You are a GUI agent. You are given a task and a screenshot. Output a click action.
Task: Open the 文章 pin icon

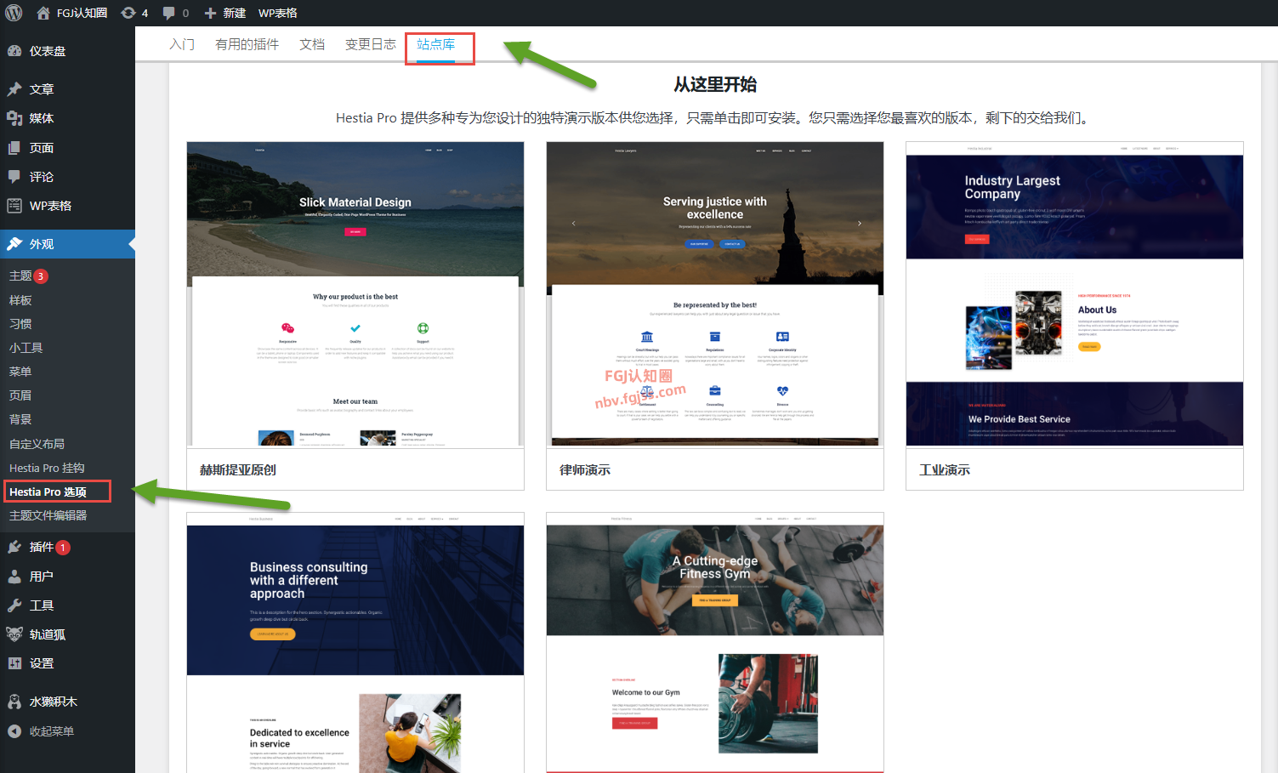coord(14,89)
